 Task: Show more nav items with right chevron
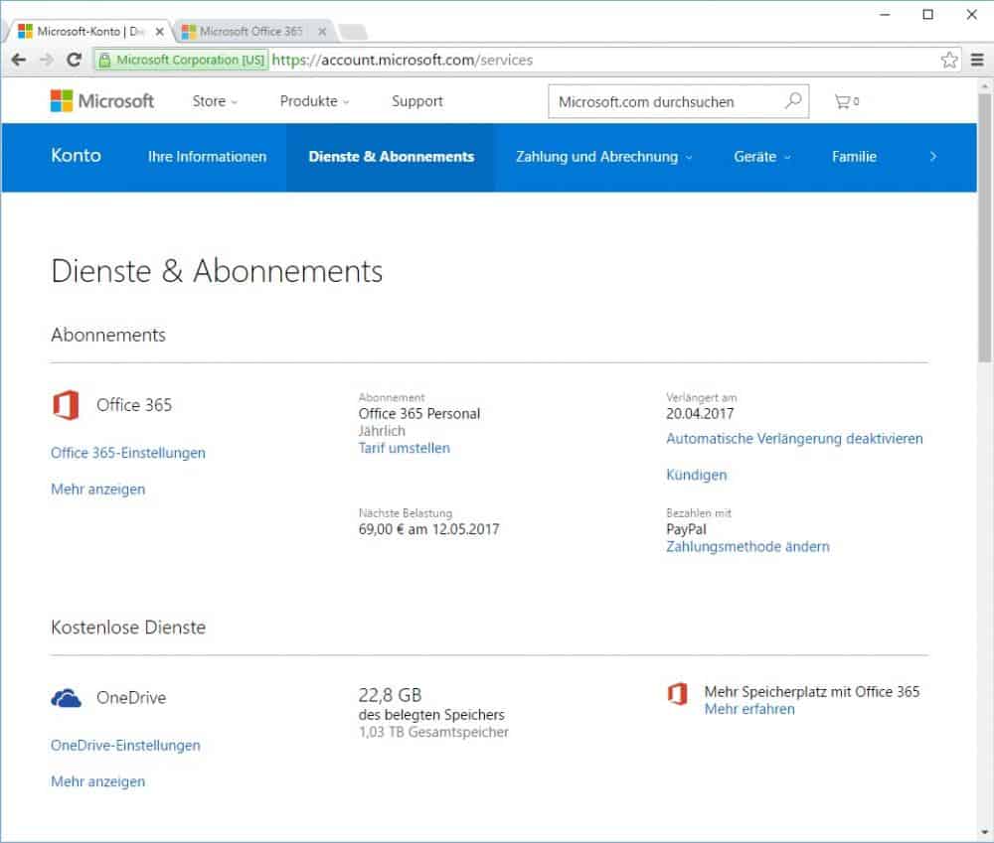(x=932, y=157)
